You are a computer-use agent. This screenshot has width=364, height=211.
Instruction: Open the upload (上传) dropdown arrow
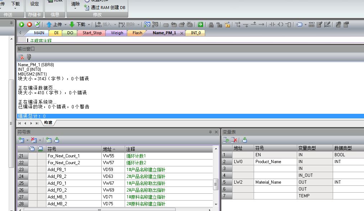[65, 24]
